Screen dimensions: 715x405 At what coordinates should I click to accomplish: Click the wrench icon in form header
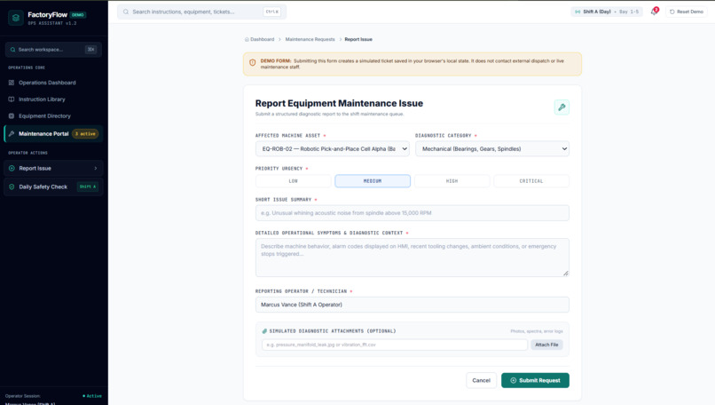(x=562, y=107)
